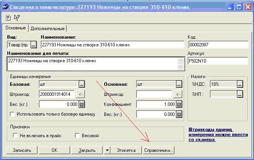Enable 'Использовать только базовую единицу' checkbox
This screenshot has width=254, height=160.
13,114
